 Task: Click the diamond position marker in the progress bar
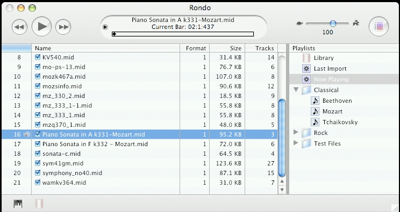pos(115,34)
